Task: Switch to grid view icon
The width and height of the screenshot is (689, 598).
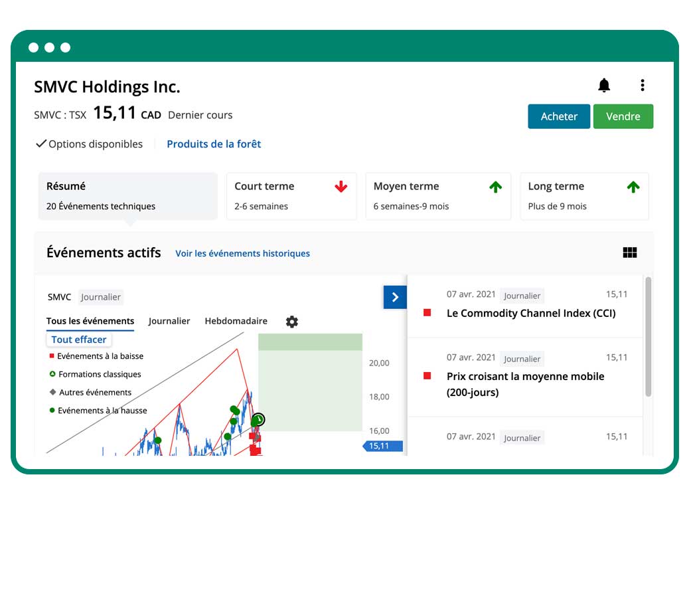Action: click(630, 252)
